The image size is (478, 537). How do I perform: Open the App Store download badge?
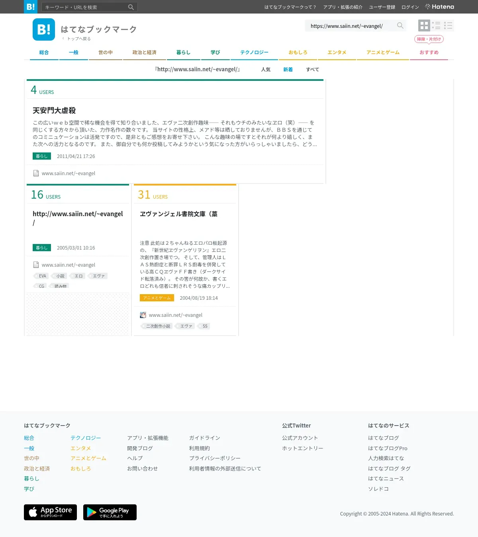50,512
